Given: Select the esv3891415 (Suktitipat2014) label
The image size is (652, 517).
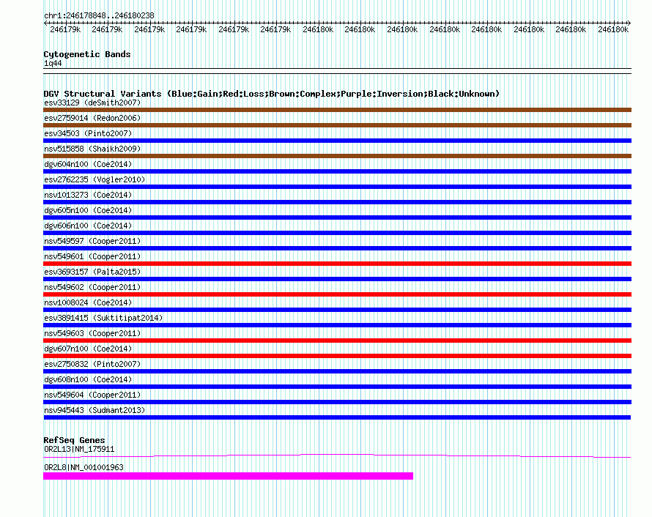Looking at the screenshot, I should pos(103,318).
